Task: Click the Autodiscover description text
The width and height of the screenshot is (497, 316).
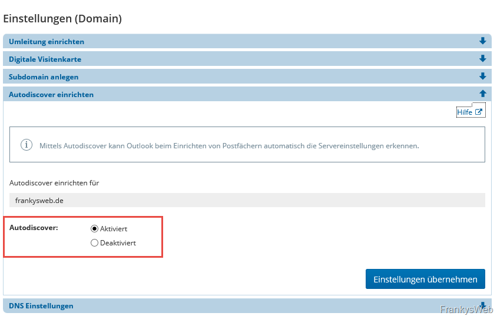Action: pos(229,145)
